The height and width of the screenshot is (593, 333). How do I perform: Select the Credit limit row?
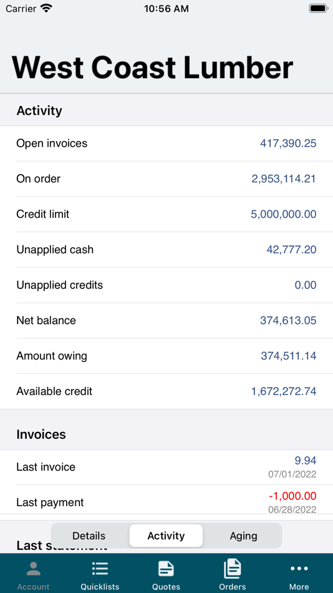(x=166, y=214)
